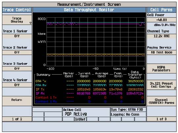Click the Trace Control menu header

click(17, 10)
